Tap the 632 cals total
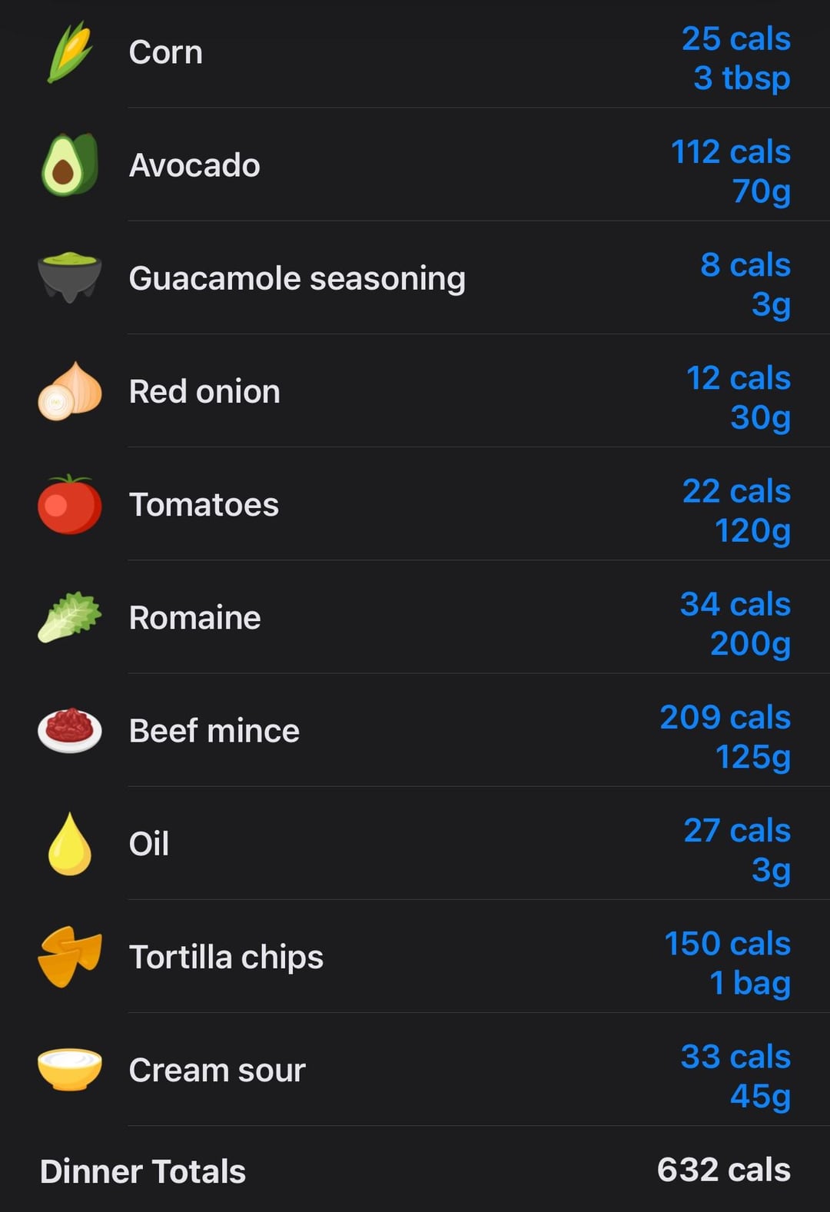Screen dimensions: 830x1212 point(723,1170)
